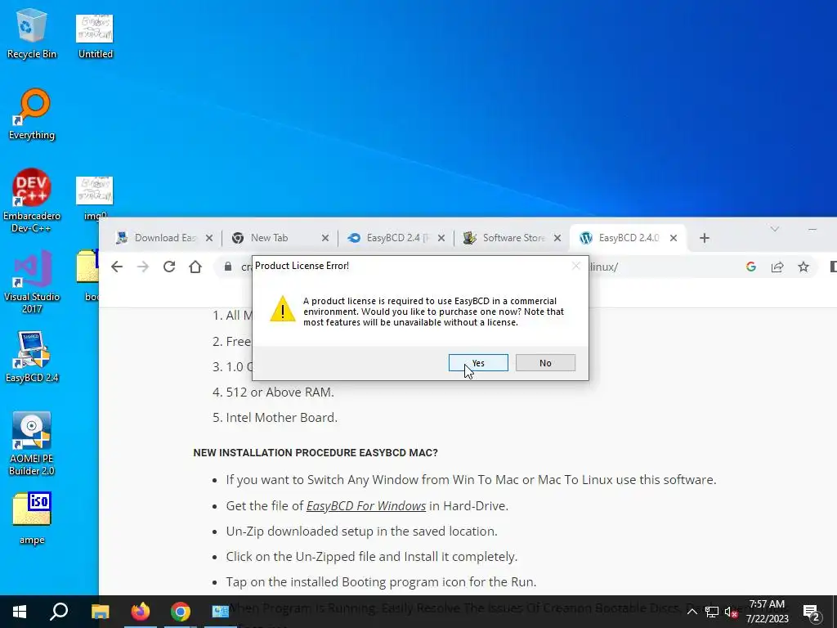Open the EasyBCD app taskbar button
The width and height of the screenshot is (837, 628).
220,612
